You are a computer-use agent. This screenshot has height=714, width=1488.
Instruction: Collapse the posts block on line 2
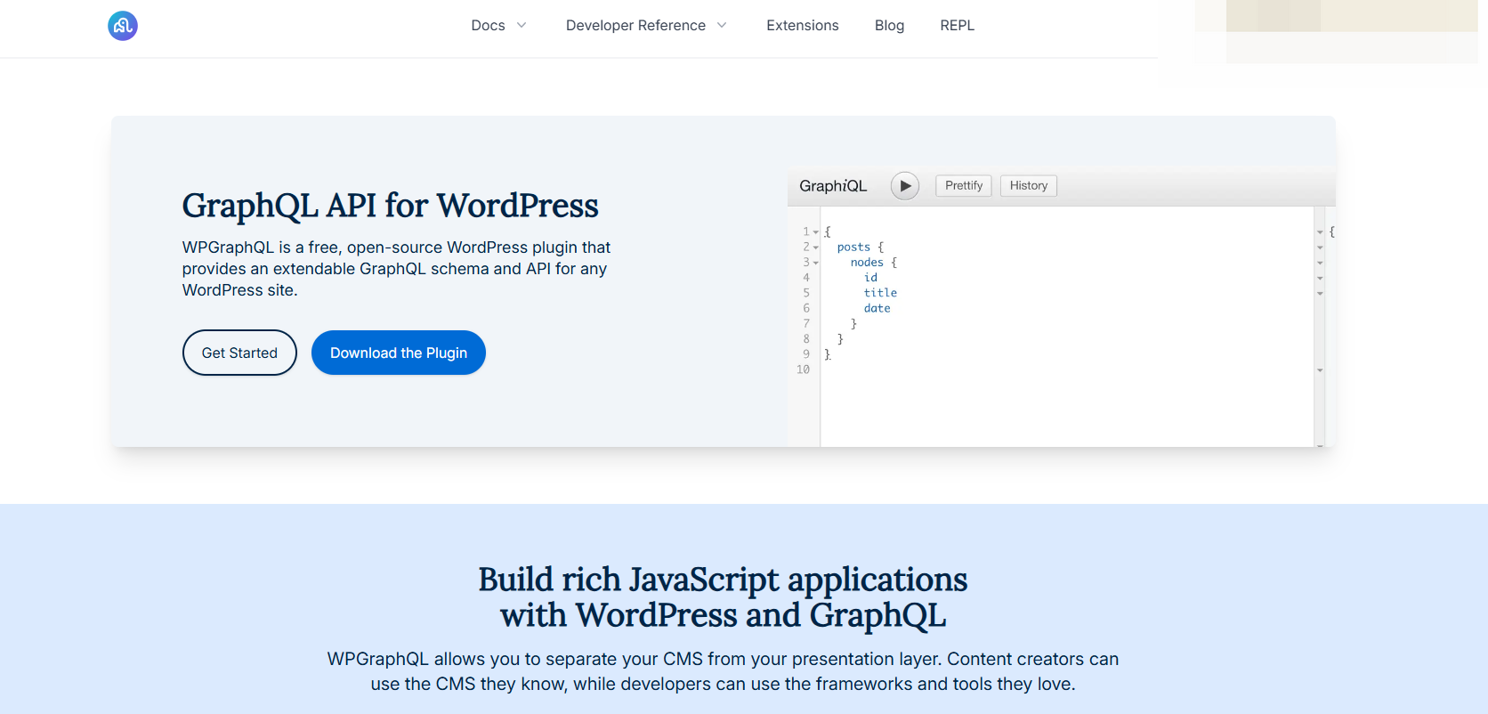point(815,247)
